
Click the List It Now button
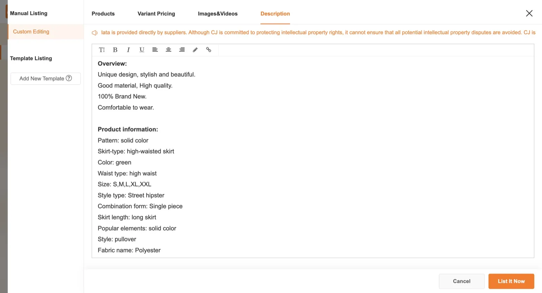(x=511, y=281)
